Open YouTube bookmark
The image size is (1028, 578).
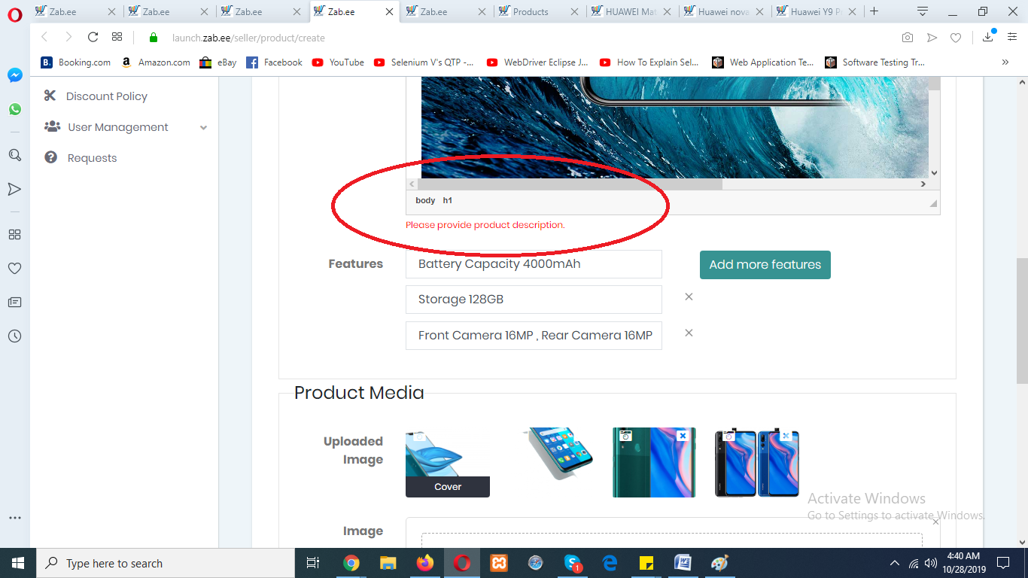[338, 62]
